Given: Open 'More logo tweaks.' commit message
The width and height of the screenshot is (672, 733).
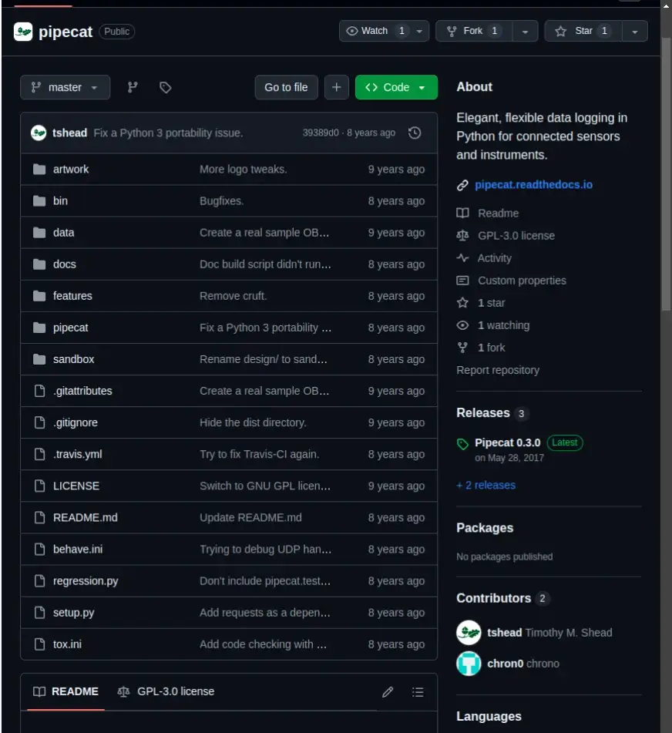Looking at the screenshot, I should coord(243,170).
